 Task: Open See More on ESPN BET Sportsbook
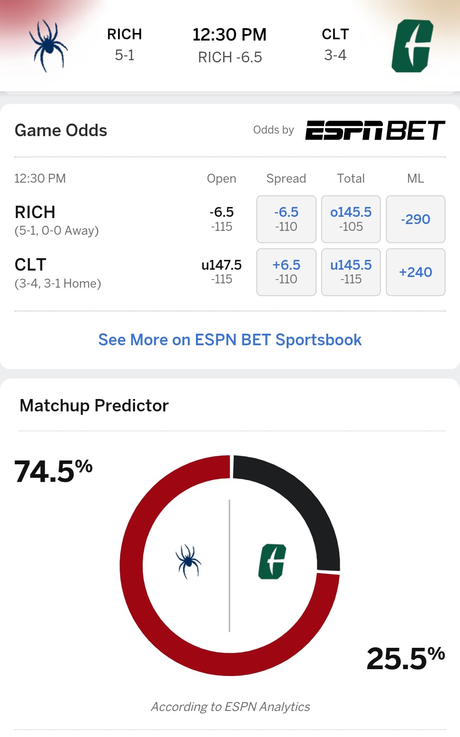(x=230, y=340)
